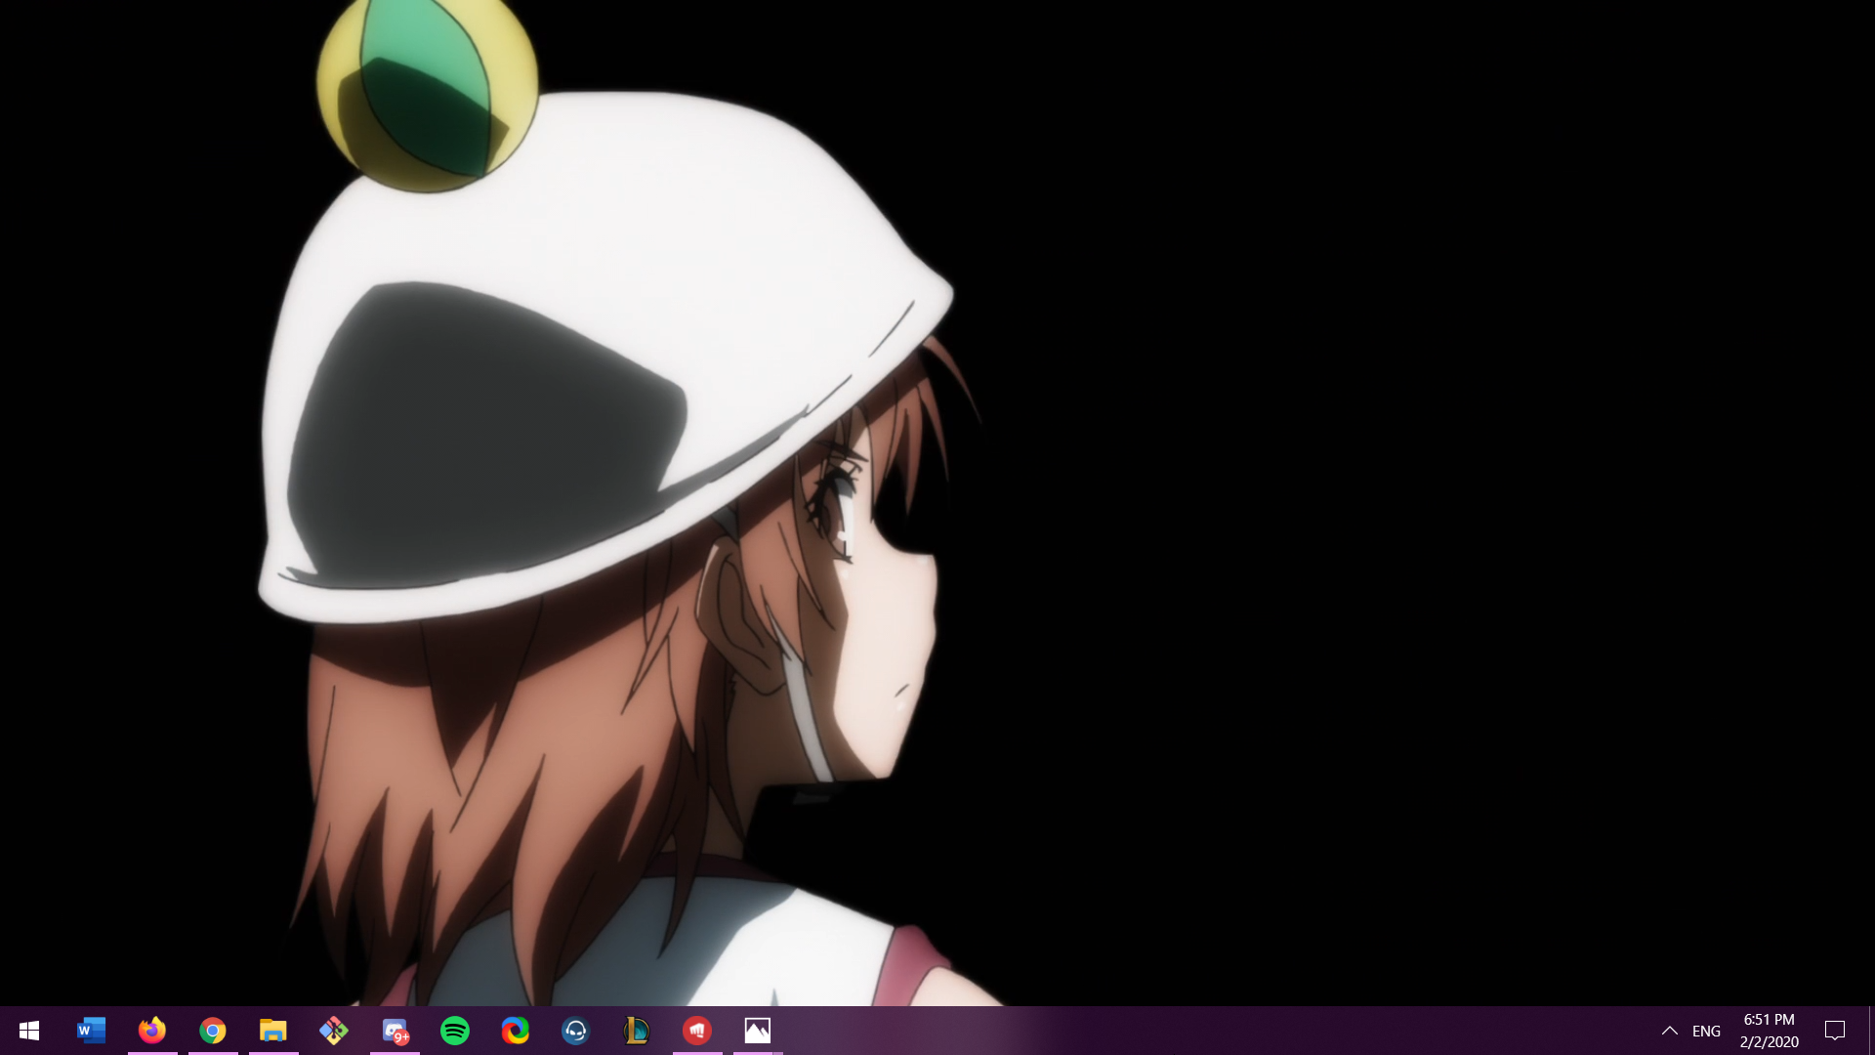Open the headset icon app in the taskbar
This screenshot has width=1875, height=1055.
pos(576,1031)
